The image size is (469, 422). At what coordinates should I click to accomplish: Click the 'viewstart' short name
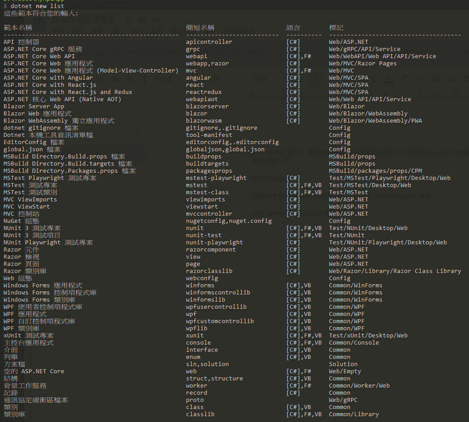[202, 207]
